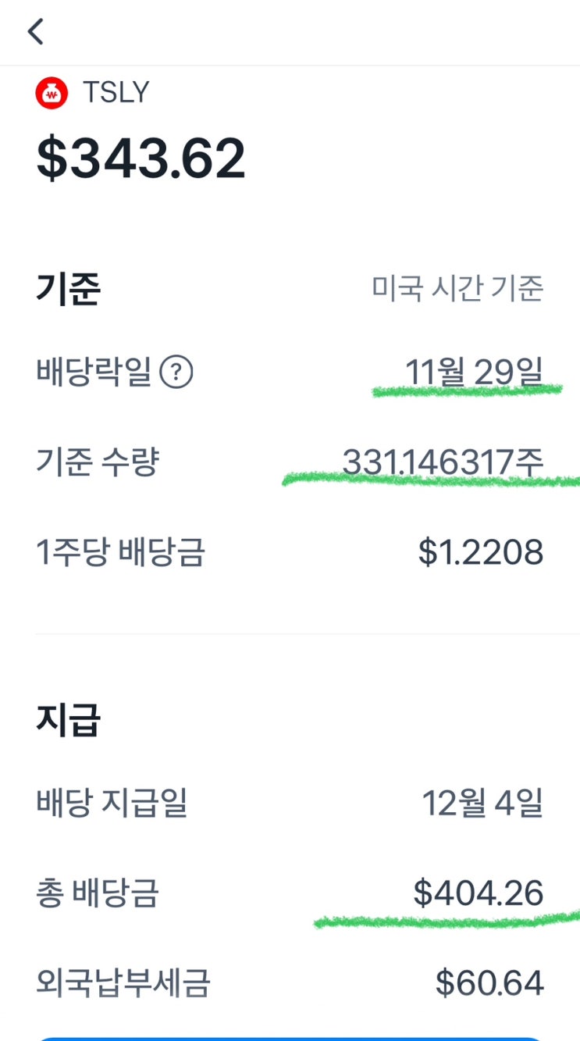Click the 12월 4일 payment date
Screen dimensions: 580x1041
click(x=482, y=803)
